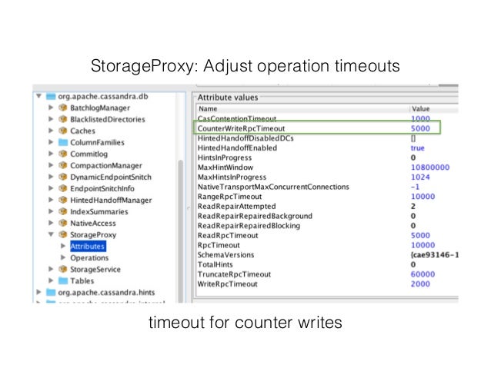Image resolution: width=491 pixels, height=368 pixels.
Task: Expand the Operations node arrow
Action: 63,257
